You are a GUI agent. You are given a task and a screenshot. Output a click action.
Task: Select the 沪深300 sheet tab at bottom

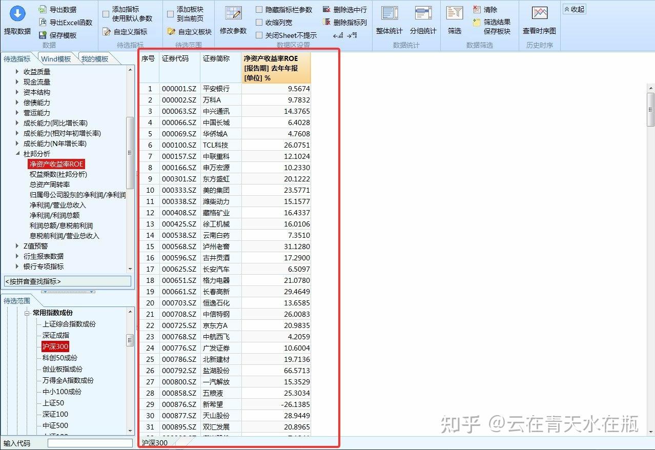point(154,443)
